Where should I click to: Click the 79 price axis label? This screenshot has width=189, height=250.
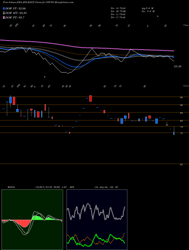click(x=181, y=127)
